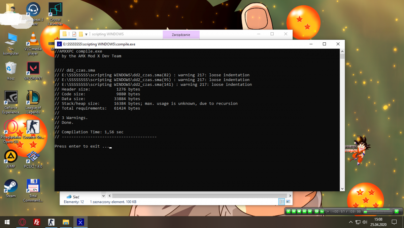Switch to Counter-Strike in the taskbar
Image resolution: width=404 pixels, height=228 pixels.
52,222
